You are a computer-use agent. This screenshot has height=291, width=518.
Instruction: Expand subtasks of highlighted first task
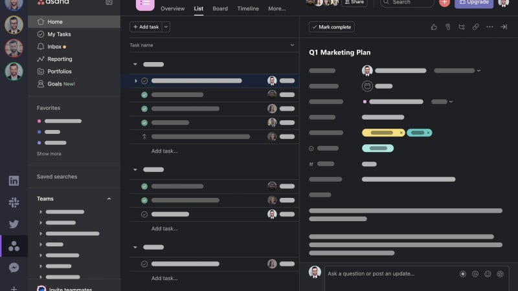click(136, 81)
